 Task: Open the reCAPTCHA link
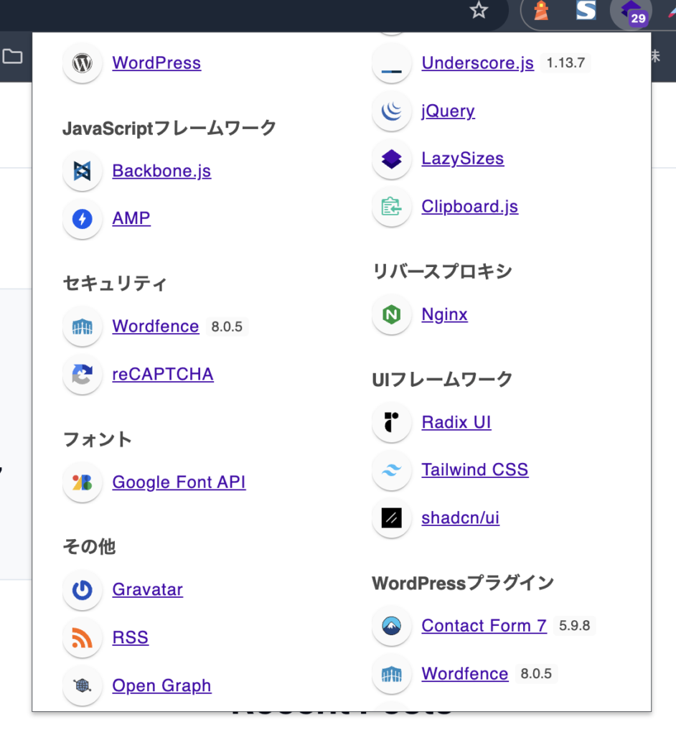tap(163, 374)
